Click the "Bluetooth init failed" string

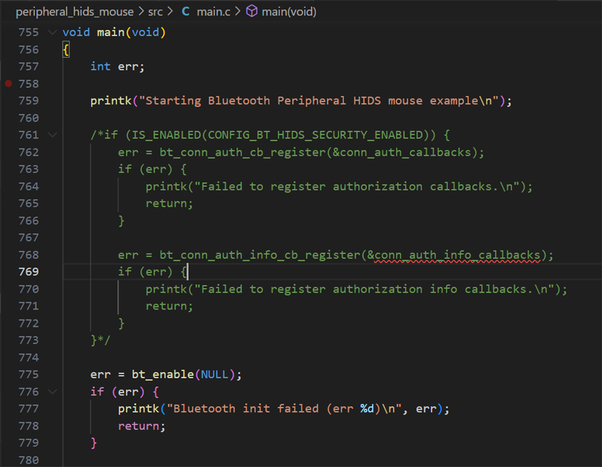click(293, 409)
